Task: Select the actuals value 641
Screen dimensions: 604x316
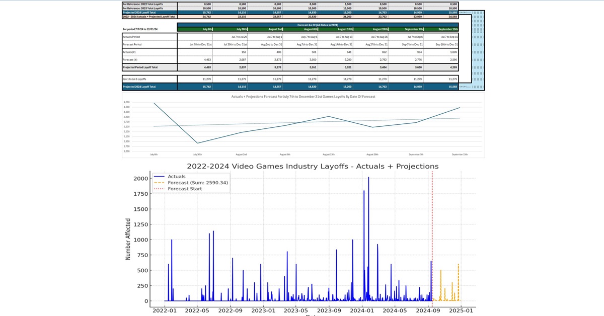Action: click(349, 52)
